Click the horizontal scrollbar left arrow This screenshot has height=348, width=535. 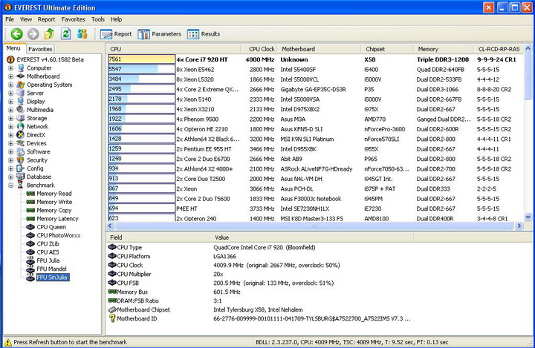tap(110, 226)
